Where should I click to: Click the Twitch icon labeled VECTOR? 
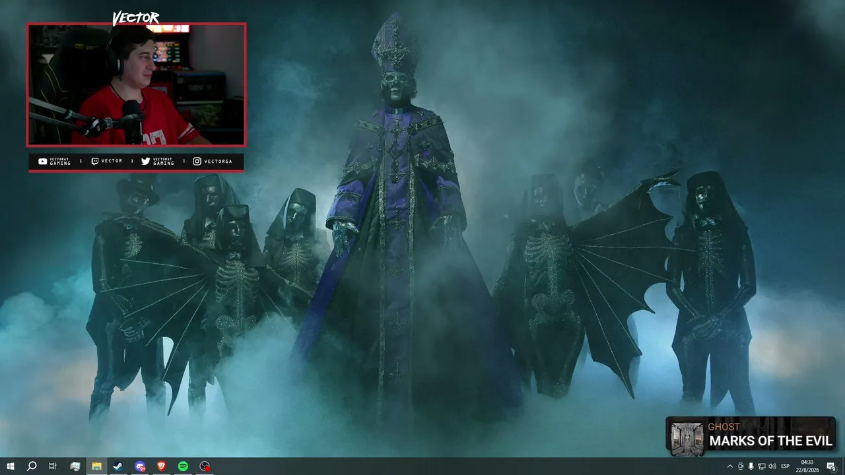(95, 161)
